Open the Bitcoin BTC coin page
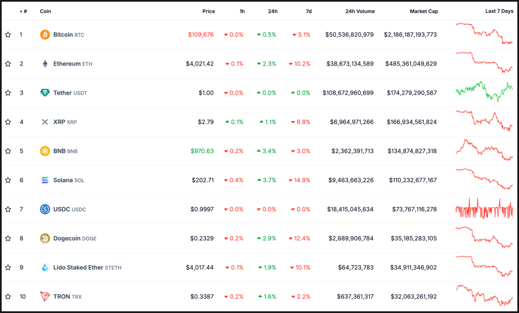 [x=69, y=34]
